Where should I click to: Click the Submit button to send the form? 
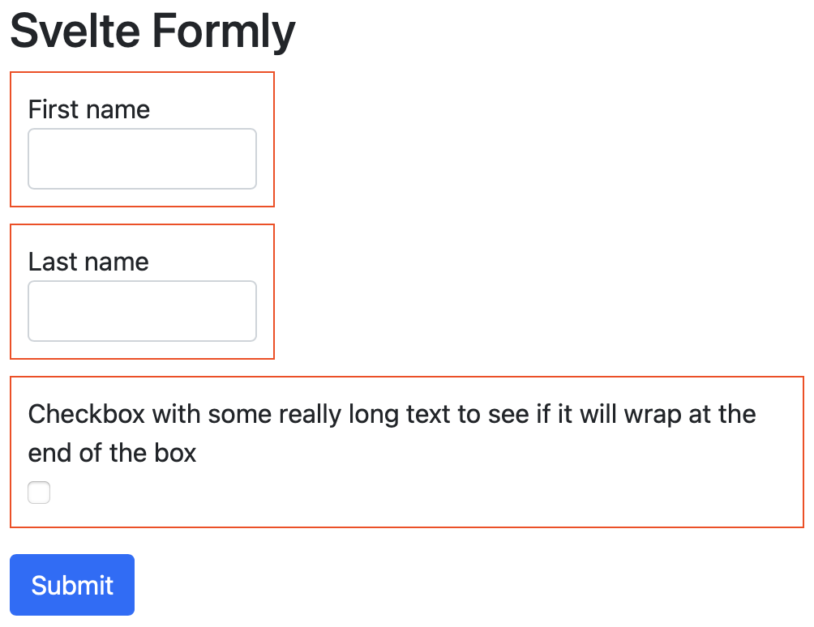click(x=71, y=584)
